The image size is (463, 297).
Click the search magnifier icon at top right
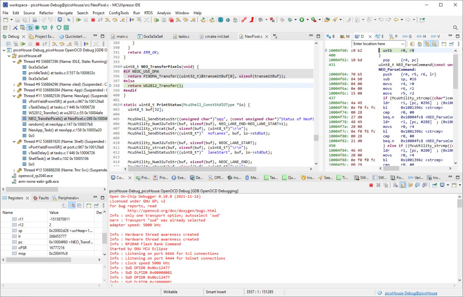pyautogui.click(x=455, y=28)
